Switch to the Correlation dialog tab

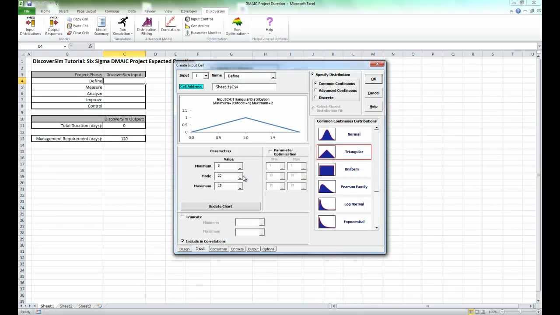tap(218, 249)
